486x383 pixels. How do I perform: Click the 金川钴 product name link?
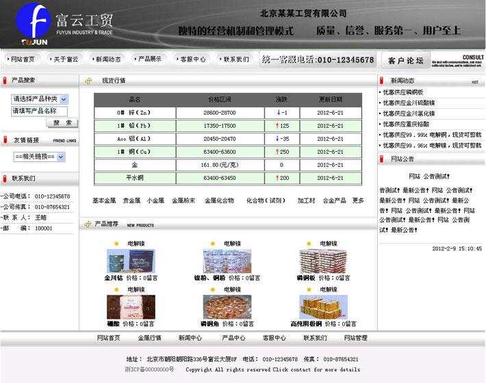114,278
